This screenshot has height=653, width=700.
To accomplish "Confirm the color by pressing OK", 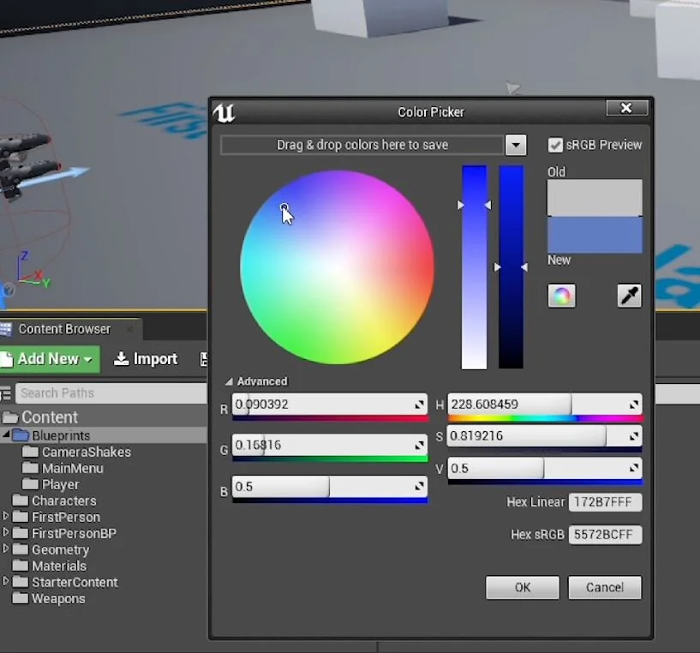I will tap(522, 588).
